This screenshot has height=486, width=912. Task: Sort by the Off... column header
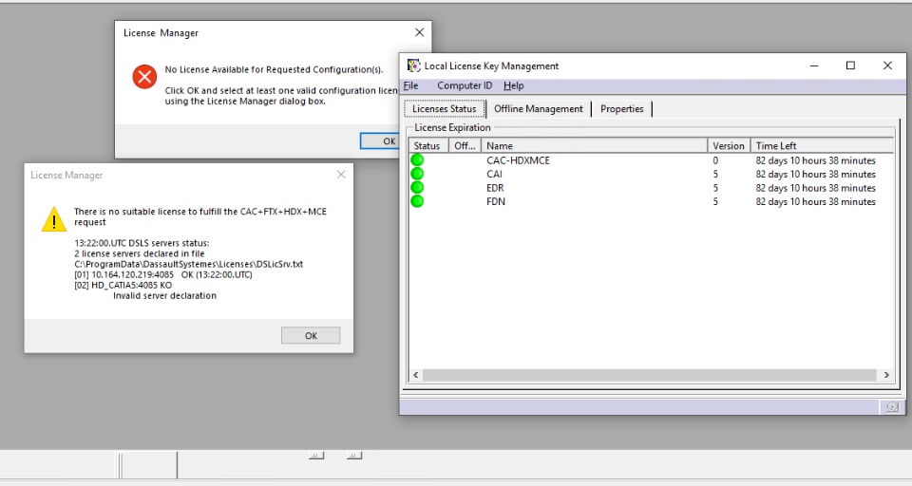pyautogui.click(x=465, y=145)
